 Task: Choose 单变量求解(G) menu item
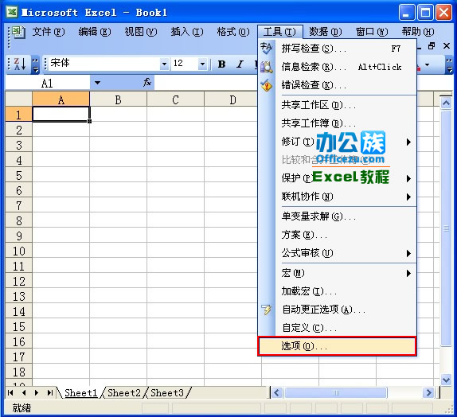pos(338,216)
